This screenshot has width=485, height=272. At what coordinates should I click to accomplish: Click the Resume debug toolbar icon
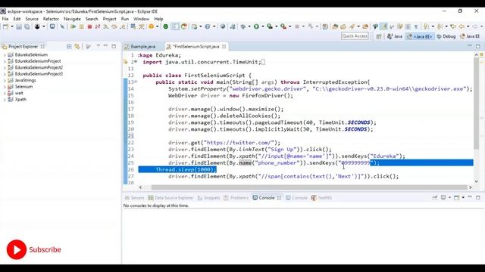coord(74,26)
